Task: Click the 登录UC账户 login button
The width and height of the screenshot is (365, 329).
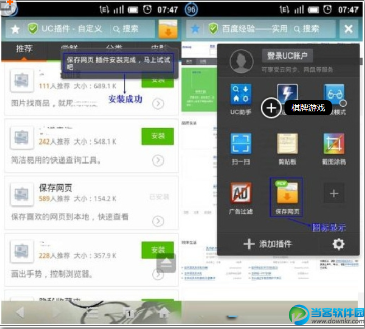Action: (x=287, y=55)
